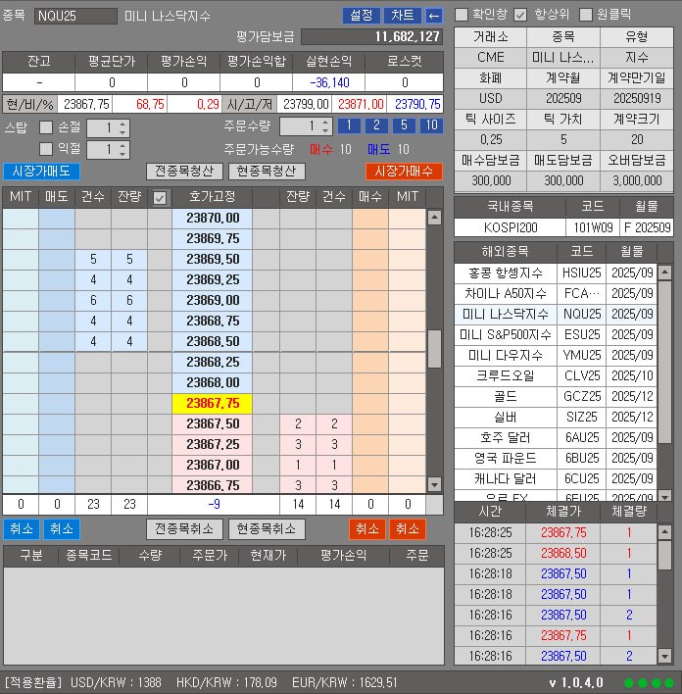Click the order book scrollbar down arrow
Viewport: 682px width, 694px height.
pos(434,484)
